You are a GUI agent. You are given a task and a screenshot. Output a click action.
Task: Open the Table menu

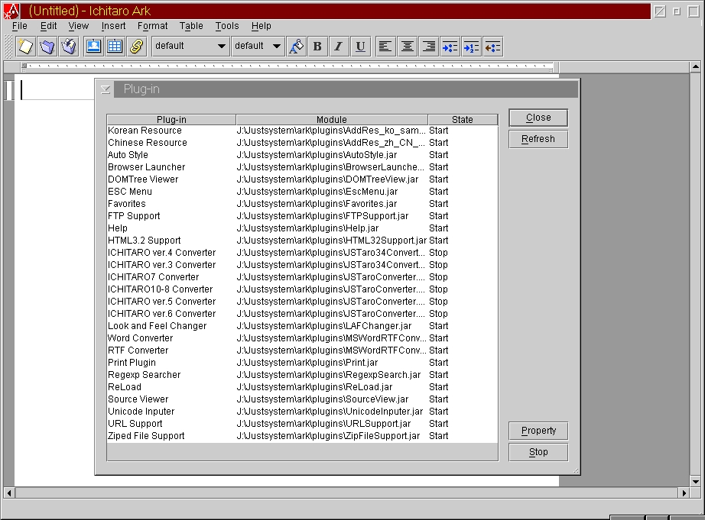pos(191,26)
